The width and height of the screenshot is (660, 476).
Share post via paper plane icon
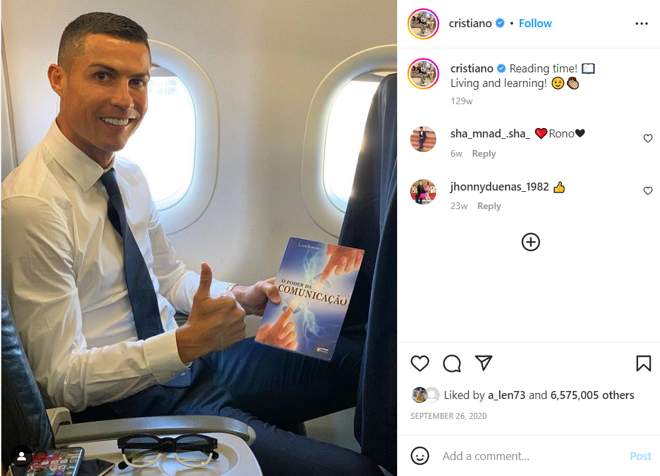click(x=483, y=362)
